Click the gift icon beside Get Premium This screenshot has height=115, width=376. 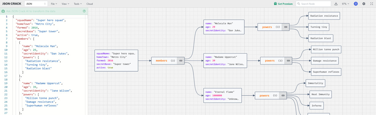click(x=275, y=4)
